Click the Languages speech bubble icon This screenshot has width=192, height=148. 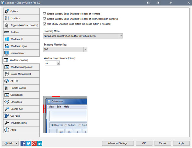[6, 102]
